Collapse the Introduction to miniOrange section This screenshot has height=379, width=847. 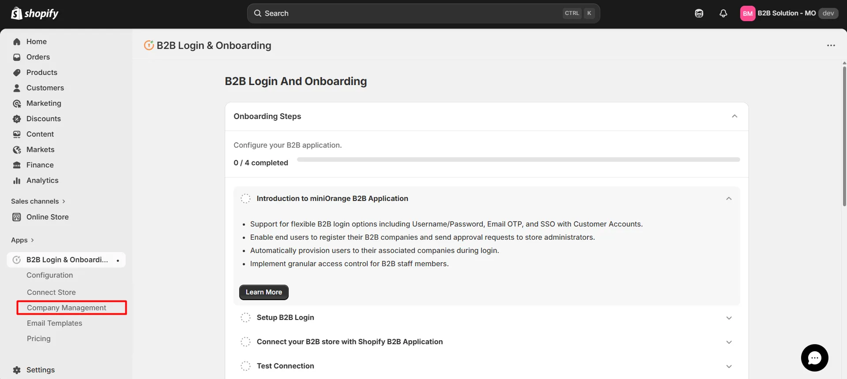729,198
